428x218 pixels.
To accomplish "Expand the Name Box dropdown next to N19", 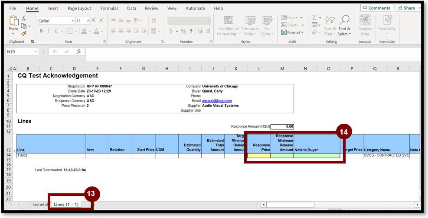I will (x=36, y=51).
